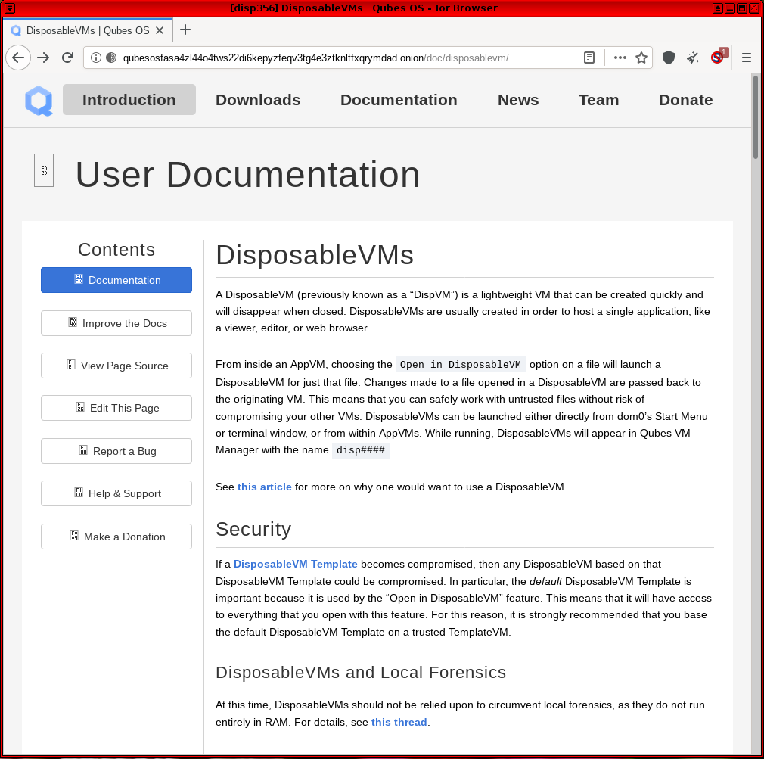The height and width of the screenshot is (759, 764).
Task: Click the forward navigation arrow
Action: pyautogui.click(x=43, y=58)
